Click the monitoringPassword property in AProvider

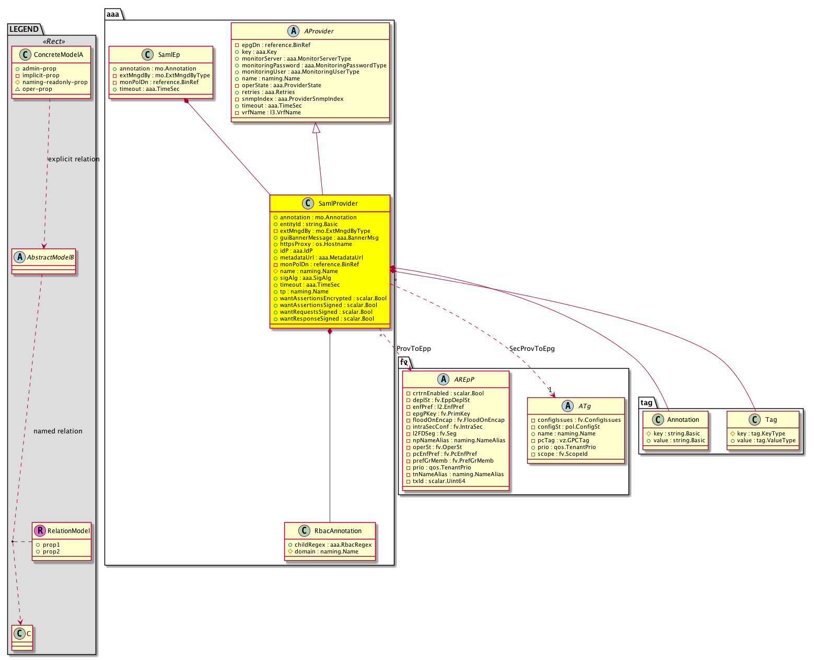[x=314, y=66]
